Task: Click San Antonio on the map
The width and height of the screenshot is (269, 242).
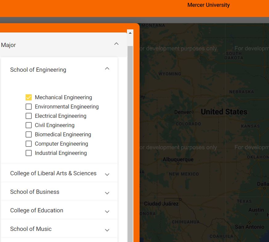Action: click(249, 227)
